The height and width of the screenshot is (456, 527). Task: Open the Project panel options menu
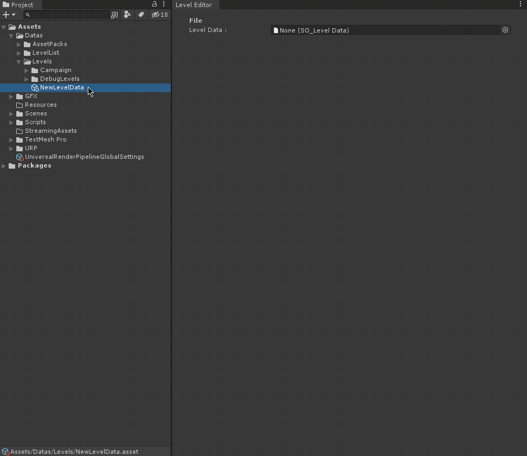(164, 4)
